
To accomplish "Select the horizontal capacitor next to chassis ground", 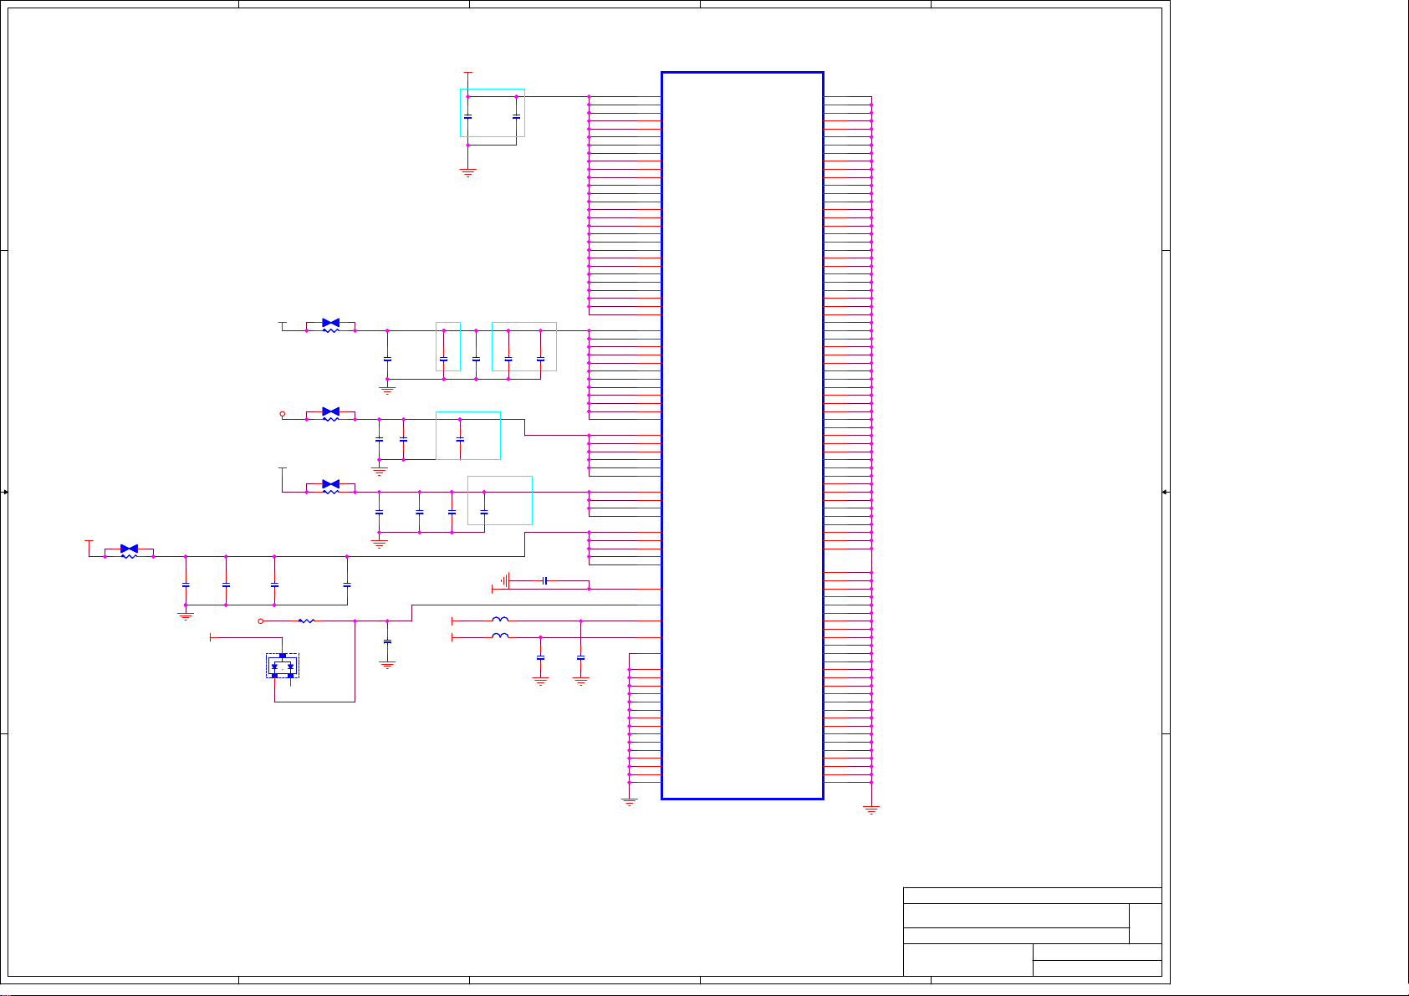I will (544, 580).
